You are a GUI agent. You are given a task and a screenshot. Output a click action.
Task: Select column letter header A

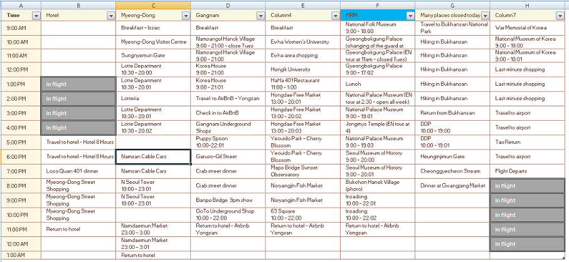point(21,5)
